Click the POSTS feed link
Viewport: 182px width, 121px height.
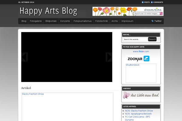click(x=147, y=2)
